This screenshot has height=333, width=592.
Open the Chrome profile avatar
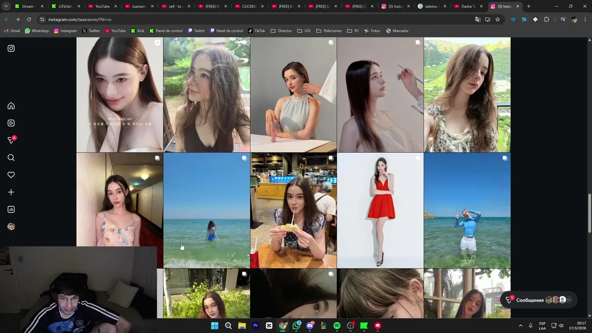pyautogui.click(x=574, y=19)
